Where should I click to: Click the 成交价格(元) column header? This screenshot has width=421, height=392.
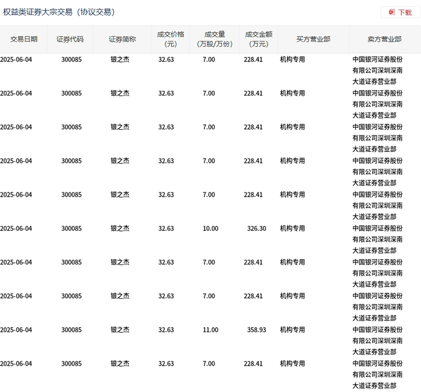pos(171,39)
